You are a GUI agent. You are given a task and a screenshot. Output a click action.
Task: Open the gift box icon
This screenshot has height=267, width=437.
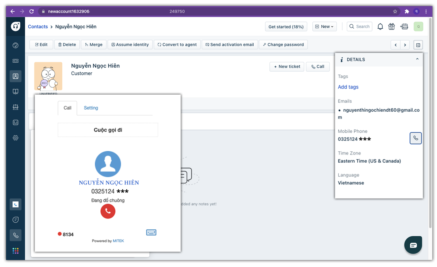pos(391,27)
